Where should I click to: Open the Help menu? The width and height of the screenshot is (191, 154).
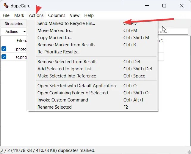[x=89, y=15]
